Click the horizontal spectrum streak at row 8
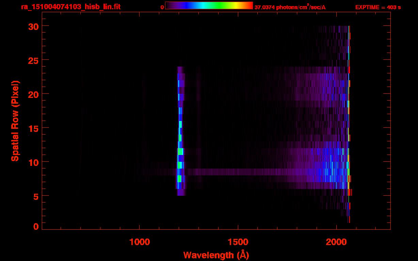 point(250,172)
